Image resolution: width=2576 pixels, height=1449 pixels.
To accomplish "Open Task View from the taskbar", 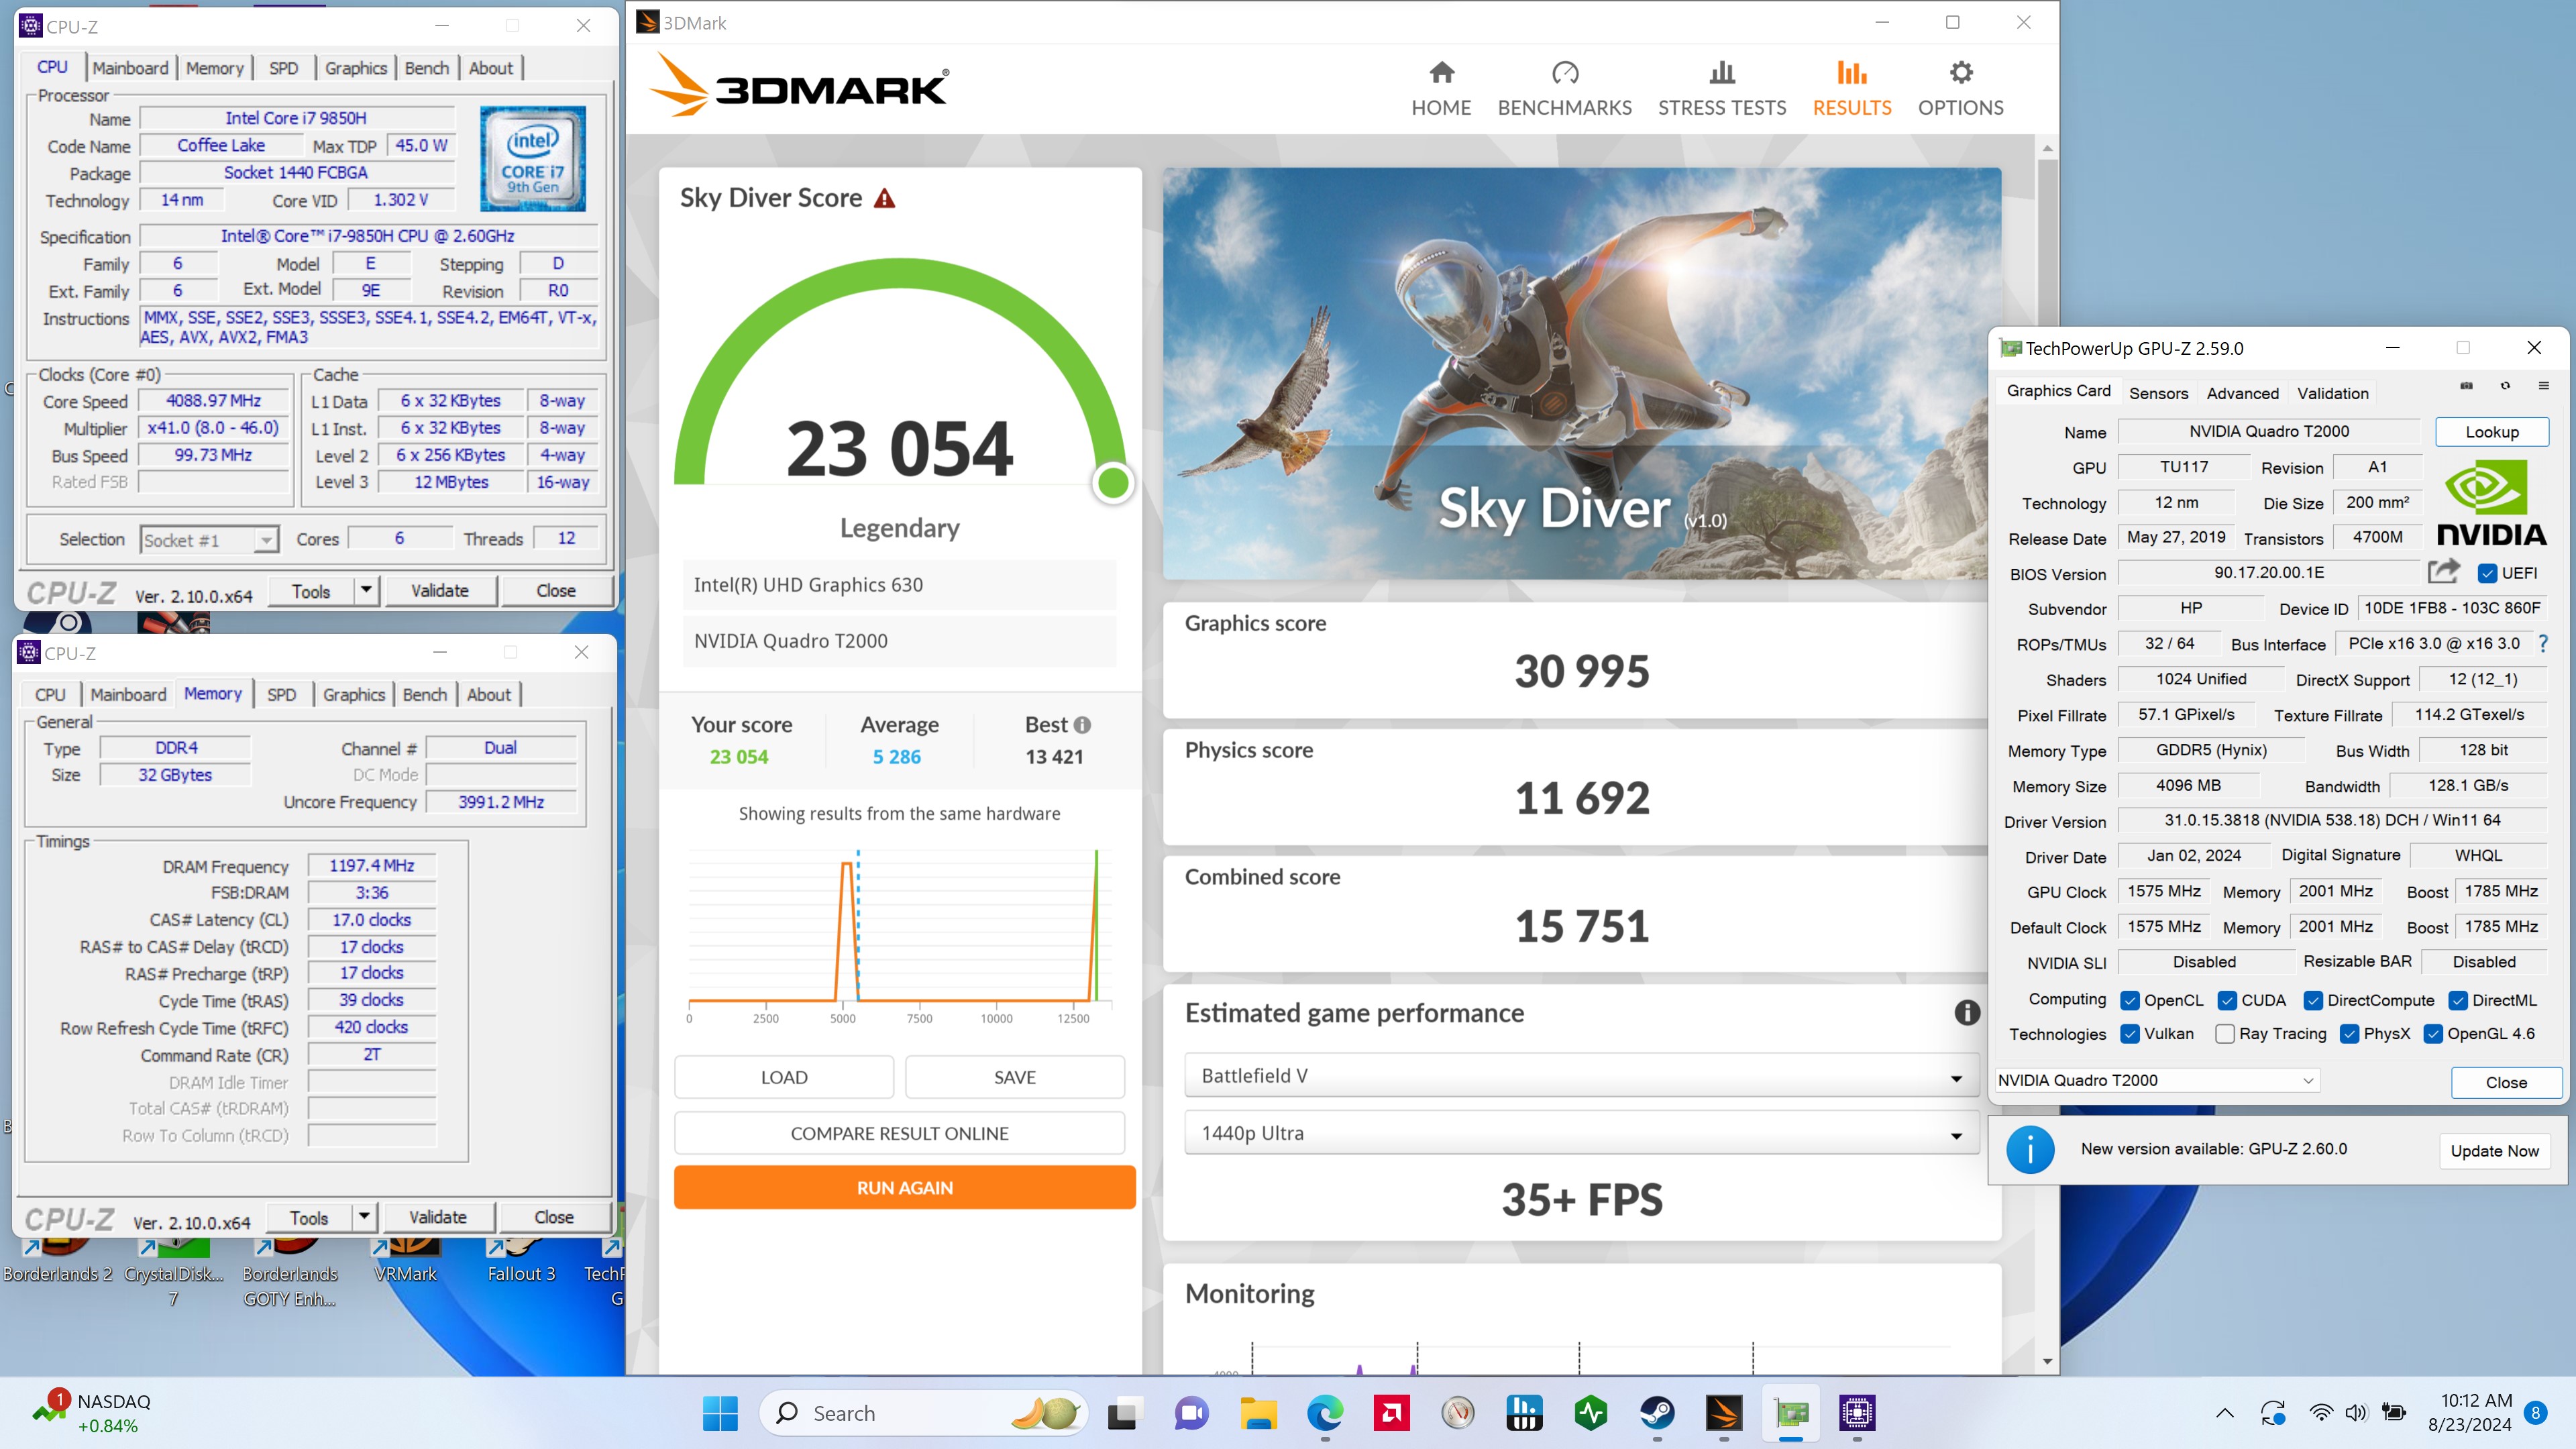I will 1123,1413.
